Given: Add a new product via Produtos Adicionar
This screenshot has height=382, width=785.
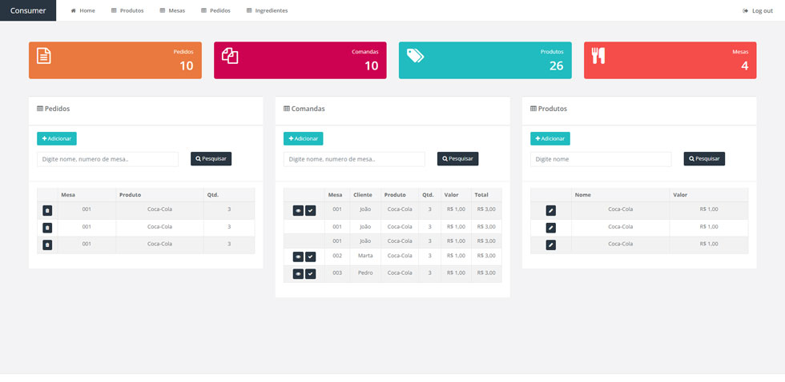Looking at the screenshot, I should pyautogui.click(x=550, y=138).
